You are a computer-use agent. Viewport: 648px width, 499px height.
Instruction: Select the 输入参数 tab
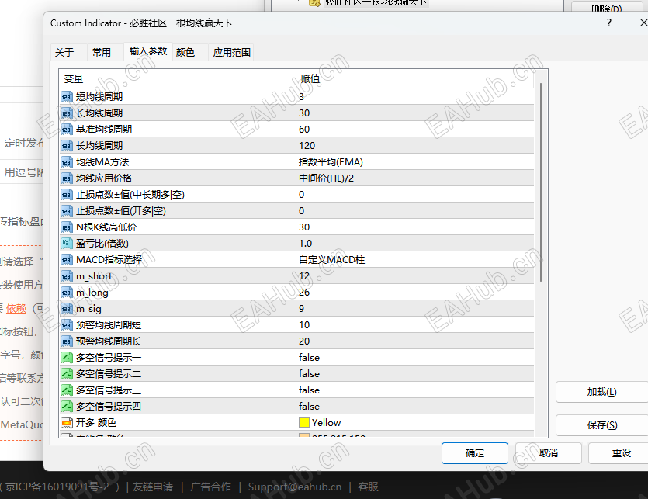(x=148, y=51)
